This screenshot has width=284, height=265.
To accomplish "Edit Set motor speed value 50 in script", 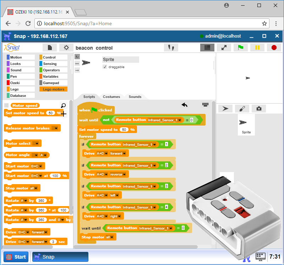I will (124, 129).
